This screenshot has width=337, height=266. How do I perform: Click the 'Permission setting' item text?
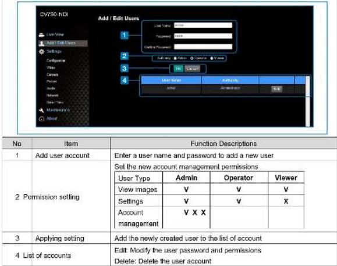[x=51, y=197]
